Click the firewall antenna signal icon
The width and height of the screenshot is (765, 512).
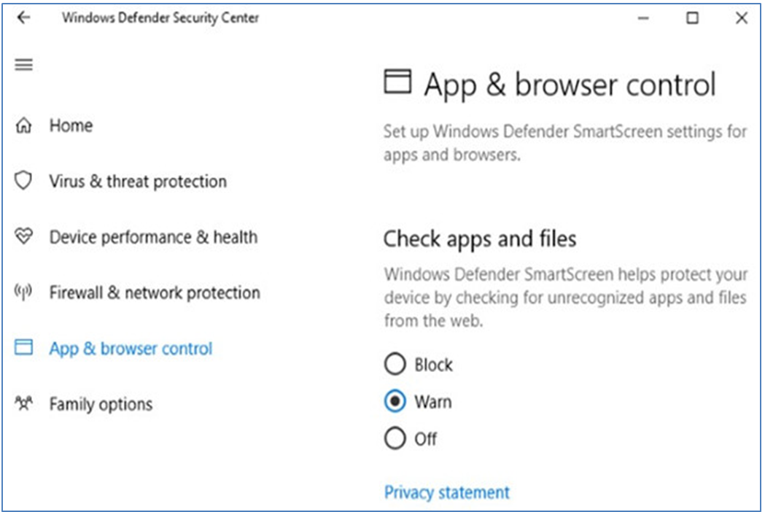coord(23,292)
